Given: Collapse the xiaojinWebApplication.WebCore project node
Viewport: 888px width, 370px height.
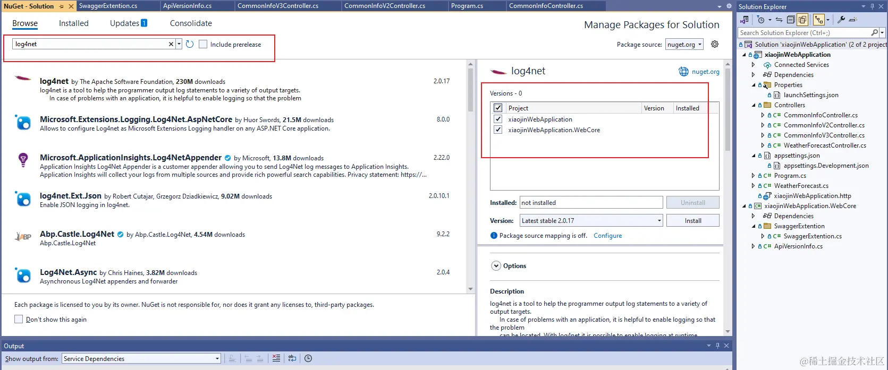Looking at the screenshot, I should pos(744,206).
